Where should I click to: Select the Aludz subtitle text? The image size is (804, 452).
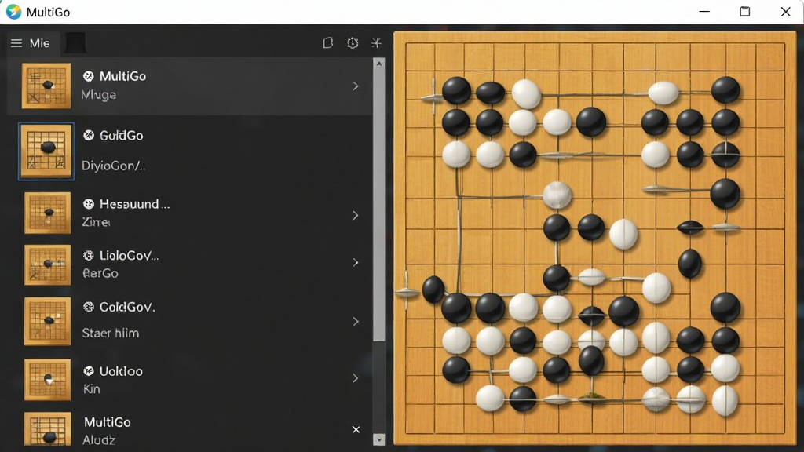[x=99, y=439]
